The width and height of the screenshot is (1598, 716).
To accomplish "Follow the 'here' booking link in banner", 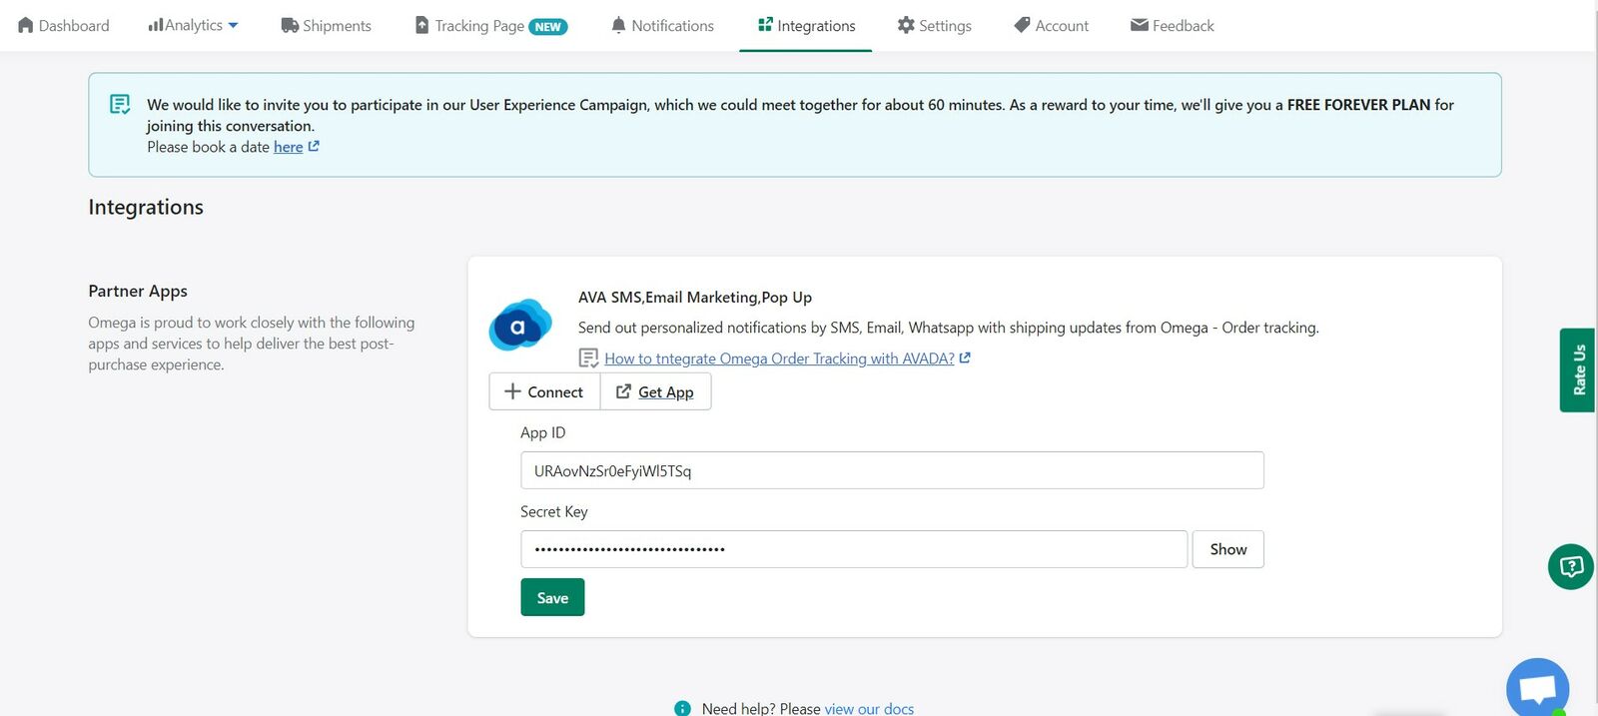I will [288, 147].
